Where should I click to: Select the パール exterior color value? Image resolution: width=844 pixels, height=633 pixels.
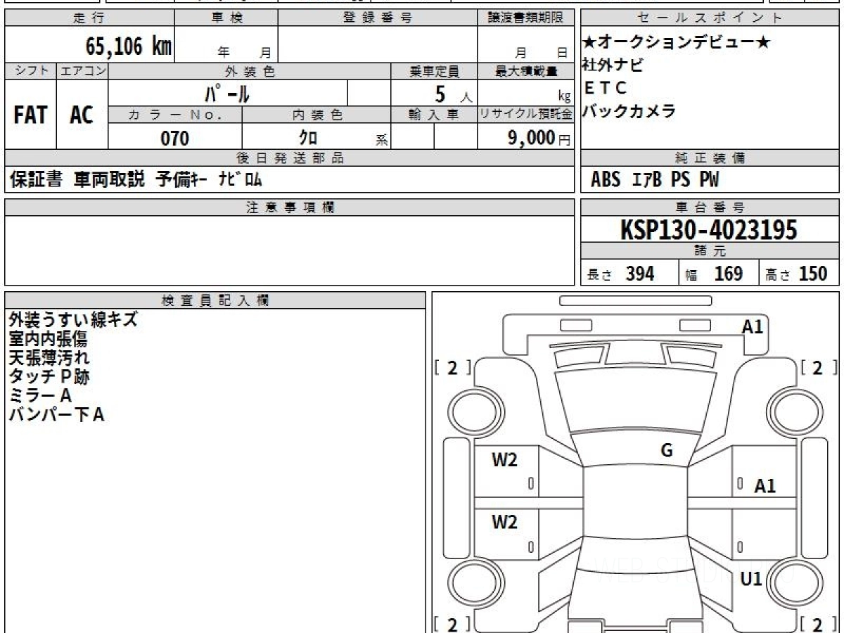[x=228, y=93]
